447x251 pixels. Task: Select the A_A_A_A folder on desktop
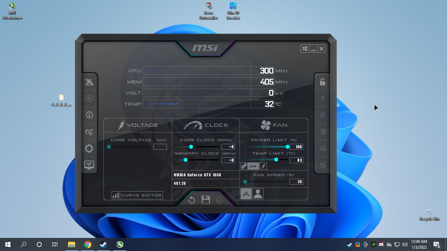[61, 100]
